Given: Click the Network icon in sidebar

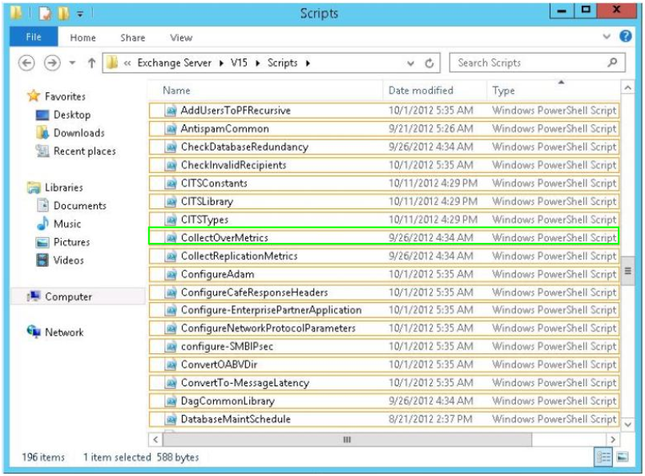Looking at the screenshot, I should tap(34, 331).
